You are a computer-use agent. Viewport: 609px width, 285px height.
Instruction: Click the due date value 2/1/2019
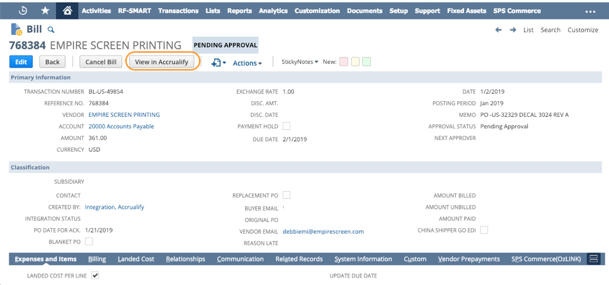(x=294, y=139)
